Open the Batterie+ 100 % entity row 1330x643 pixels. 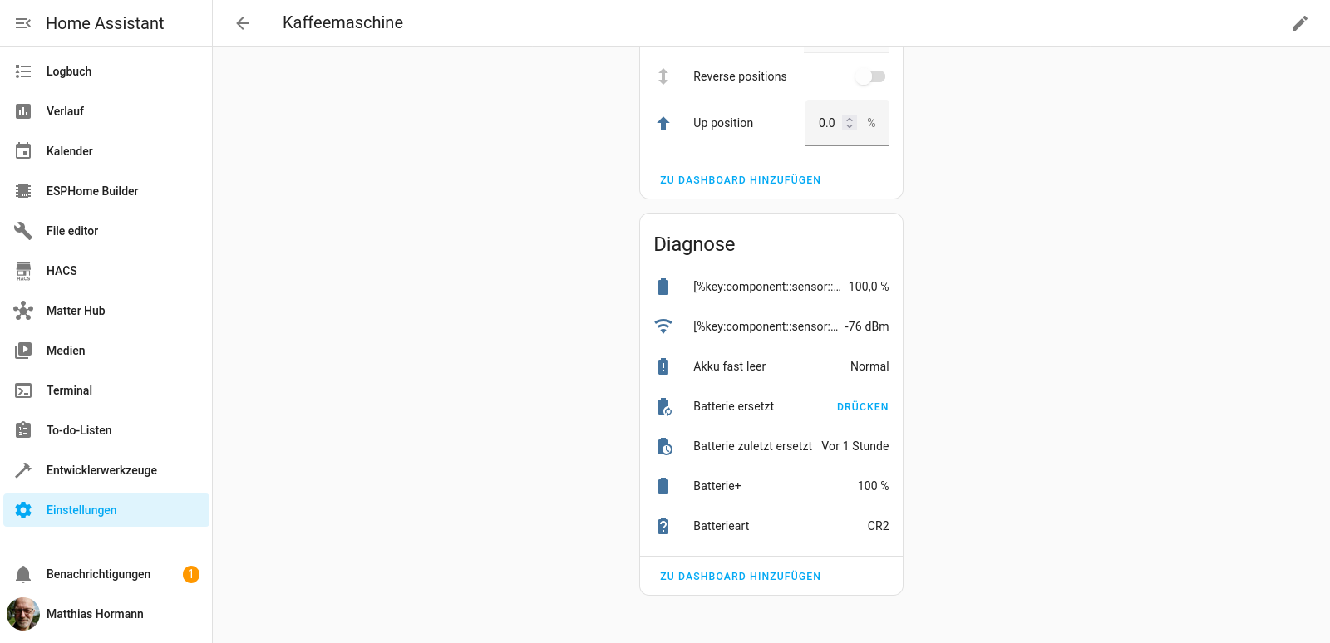click(x=771, y=486)
